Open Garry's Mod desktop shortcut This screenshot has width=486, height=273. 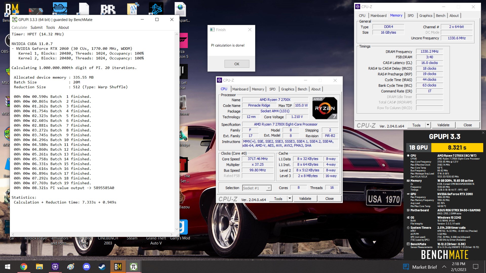point(180,238)
